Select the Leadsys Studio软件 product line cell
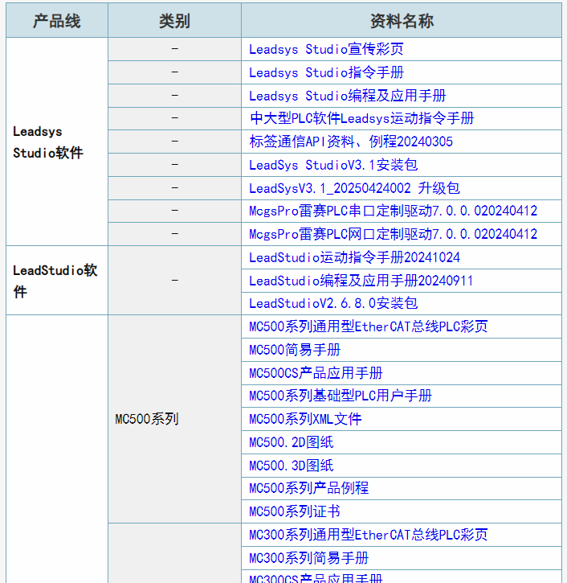This screenshot has width=567, height=583. click(x=57, y=142)
